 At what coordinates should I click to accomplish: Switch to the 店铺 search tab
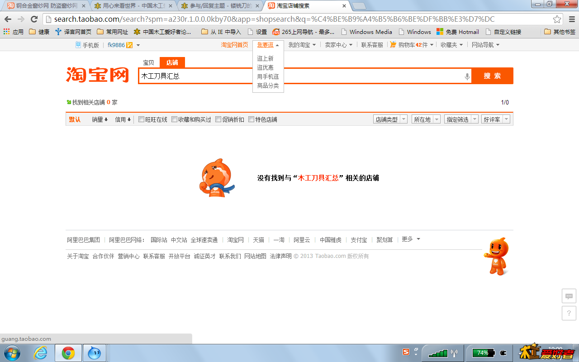[x=172, y=62]
